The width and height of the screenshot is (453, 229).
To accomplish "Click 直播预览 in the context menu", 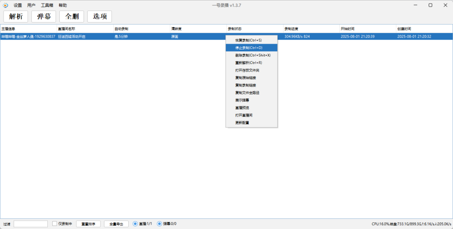I will tap(242, 108).
